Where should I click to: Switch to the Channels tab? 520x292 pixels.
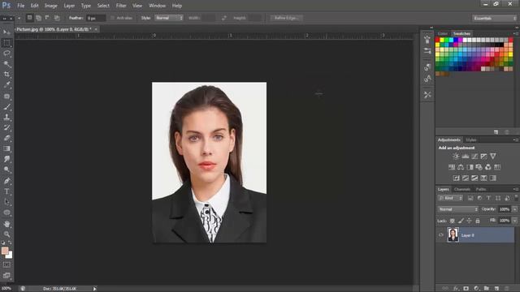(462, 189)
